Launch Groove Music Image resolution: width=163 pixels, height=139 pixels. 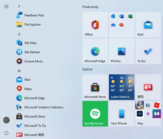[30, 61]
